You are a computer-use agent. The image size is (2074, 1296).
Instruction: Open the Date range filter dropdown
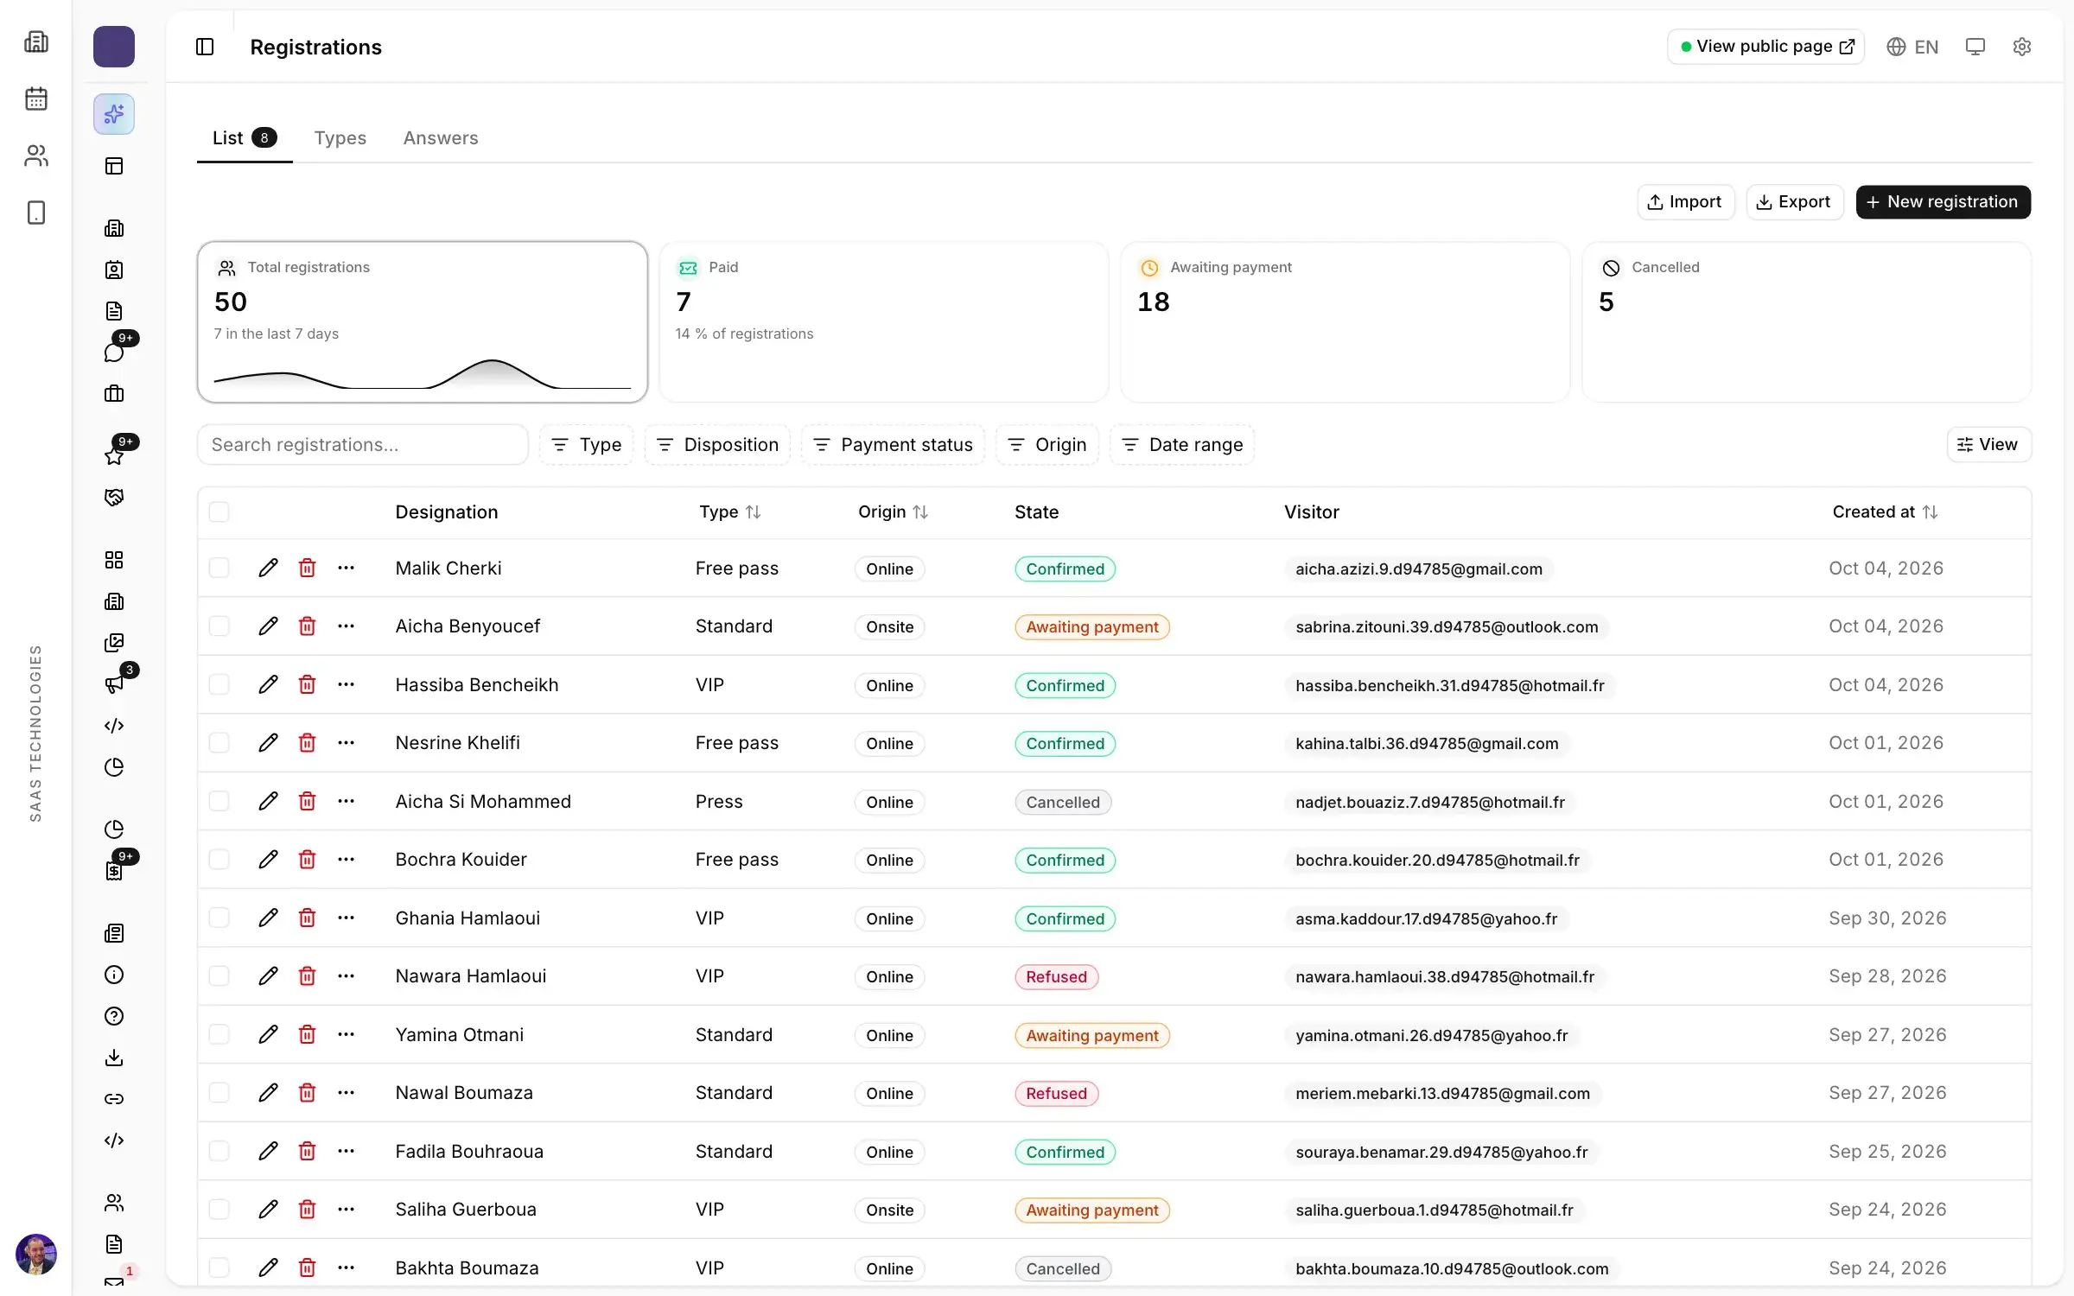(1182, 444)
